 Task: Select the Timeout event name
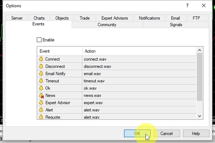tap(52, 81)
